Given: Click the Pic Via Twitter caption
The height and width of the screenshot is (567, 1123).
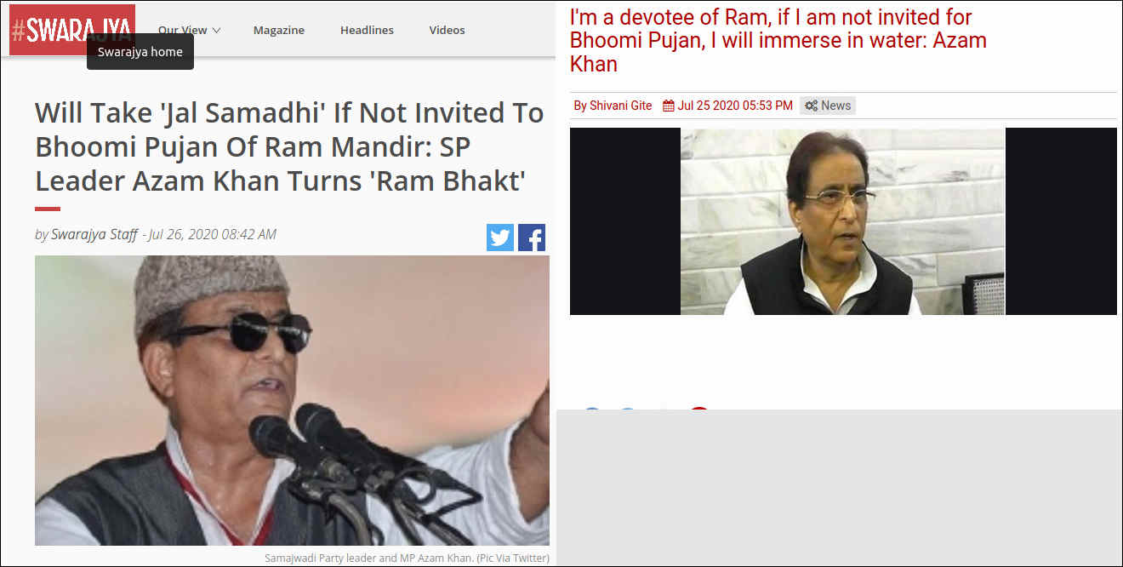Looking at the screenshot, I should pyautogui.click(x=407, y=558).
